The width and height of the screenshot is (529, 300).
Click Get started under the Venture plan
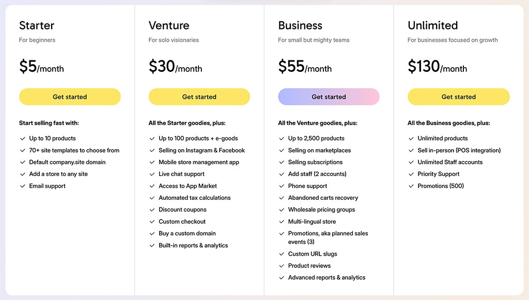[199, 97]
